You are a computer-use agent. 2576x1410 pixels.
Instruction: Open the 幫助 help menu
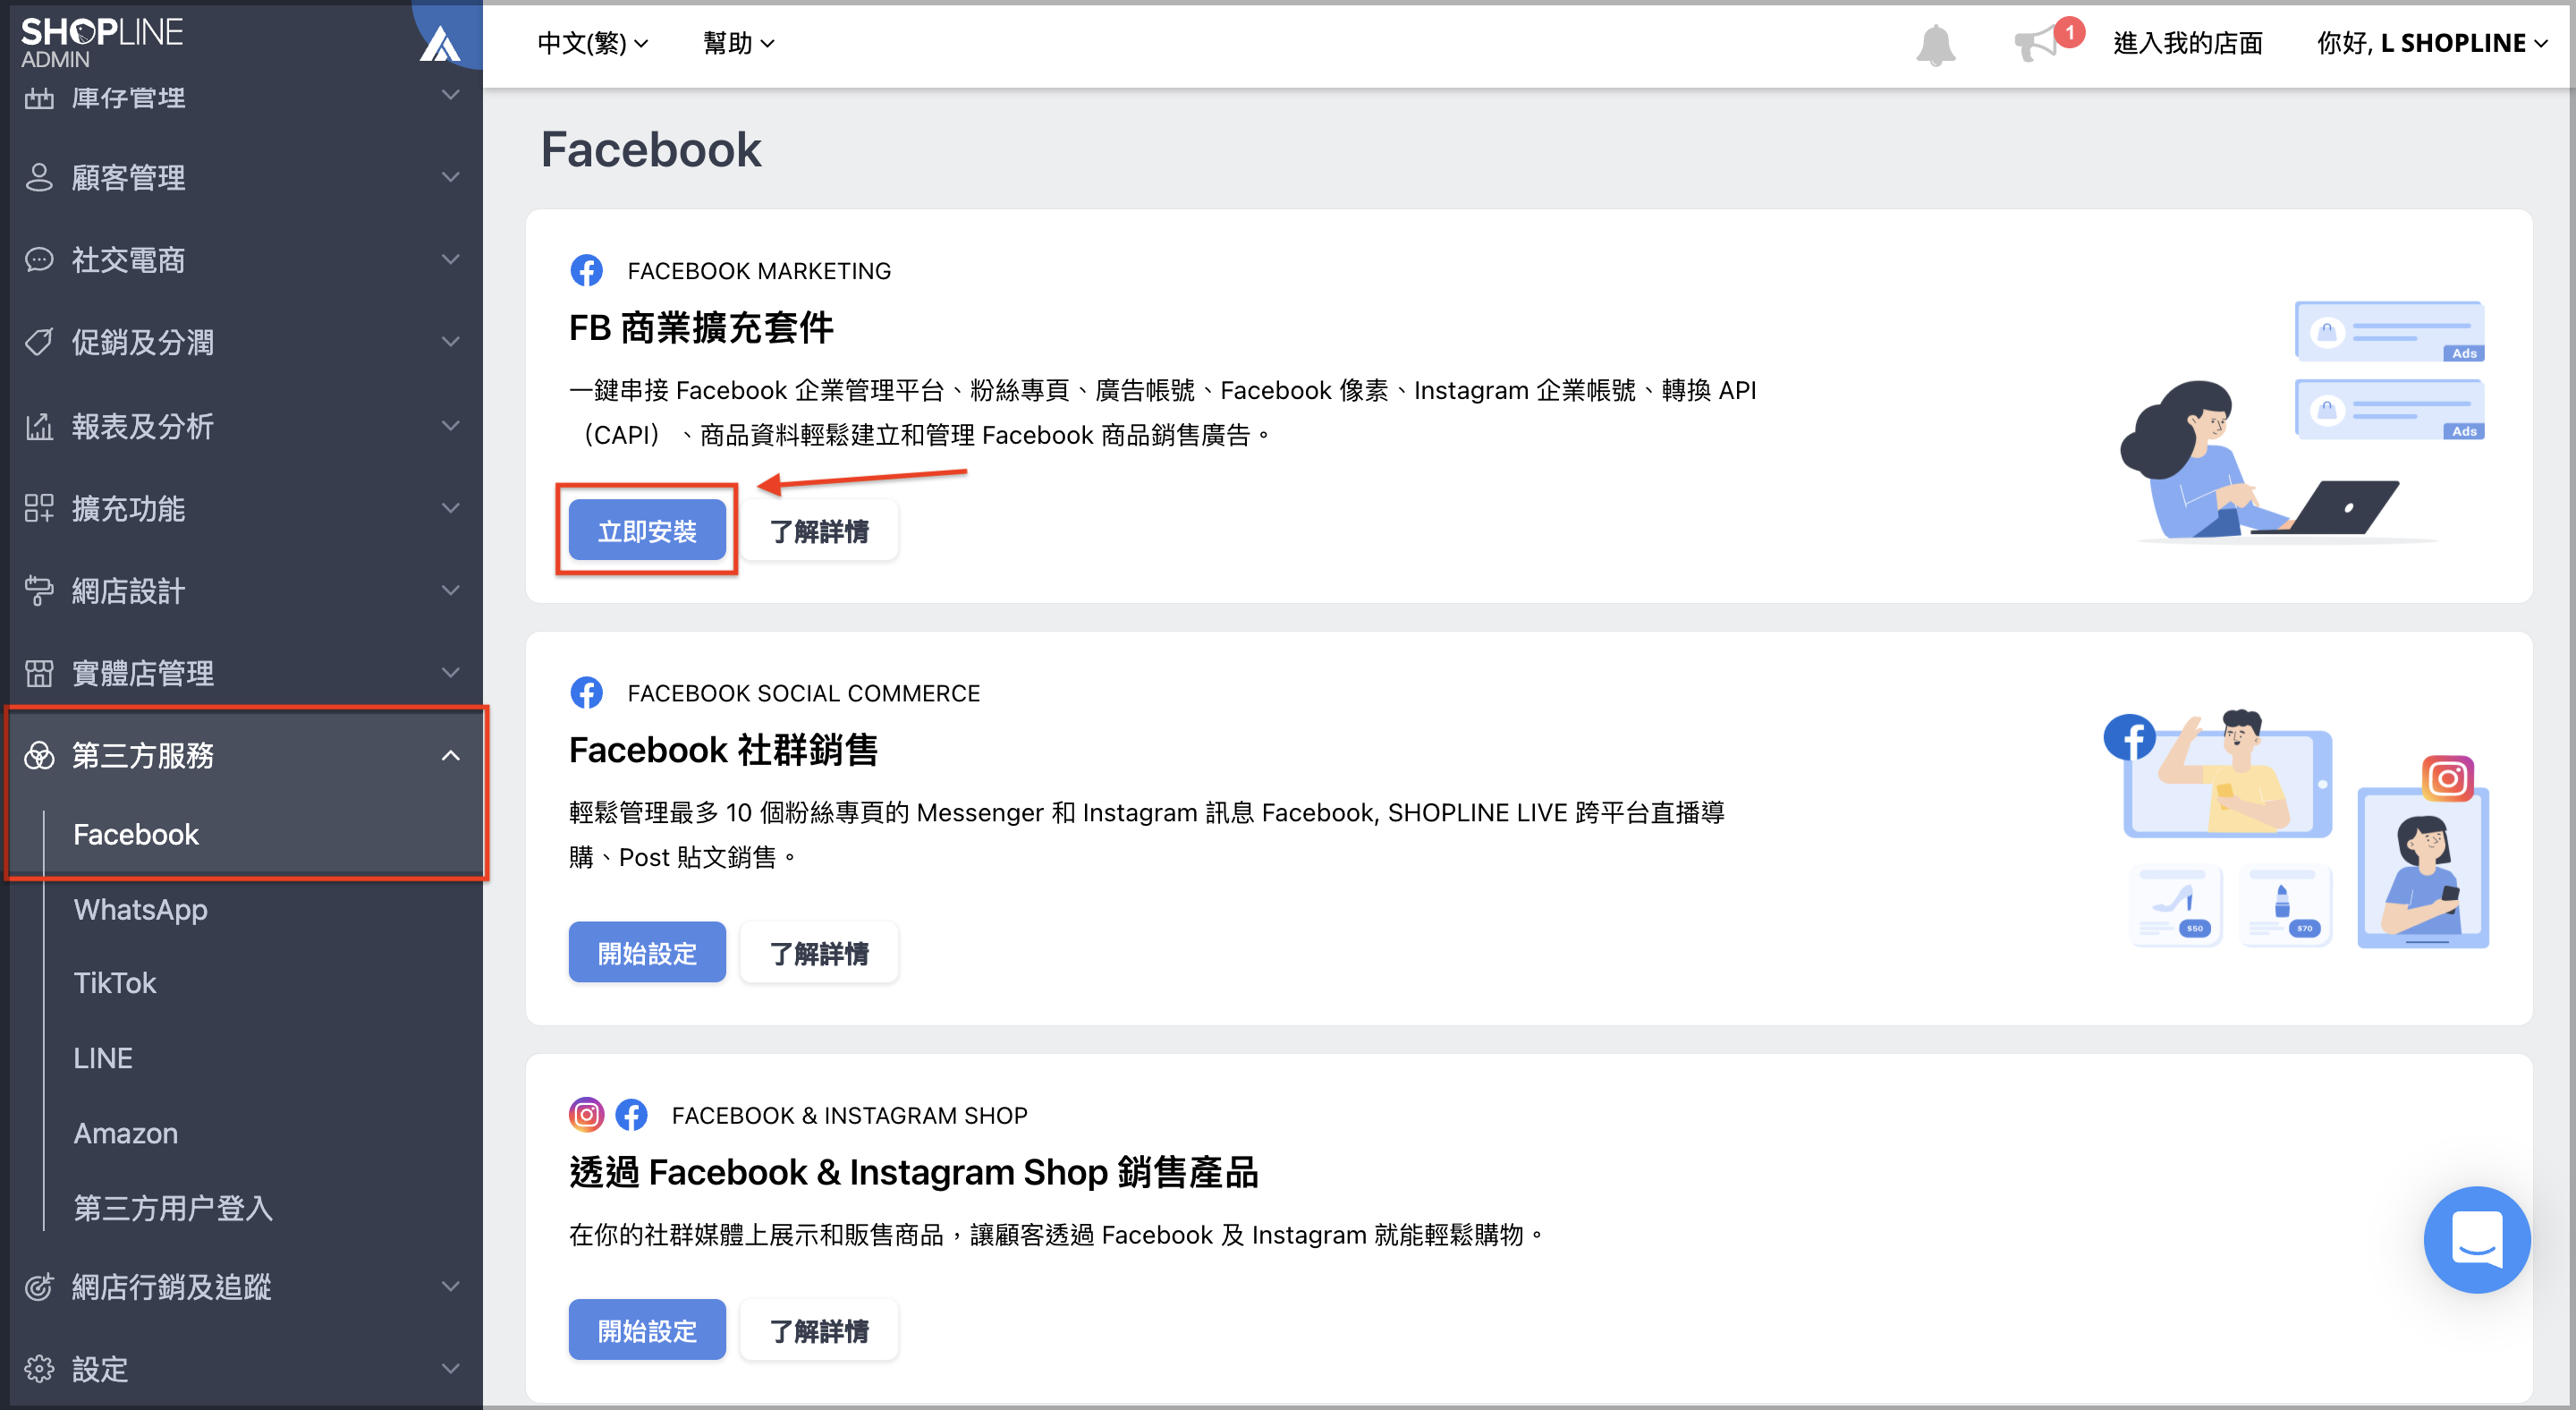(737, 42)
